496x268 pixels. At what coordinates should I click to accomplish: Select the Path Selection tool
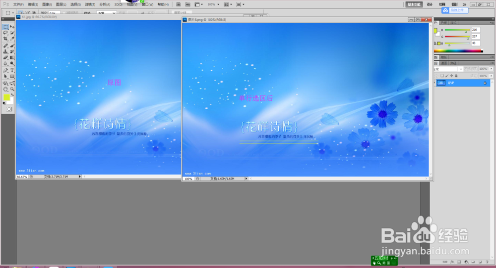pos(5,77)
